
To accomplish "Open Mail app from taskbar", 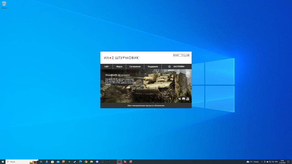I will [x=58, y=162].
